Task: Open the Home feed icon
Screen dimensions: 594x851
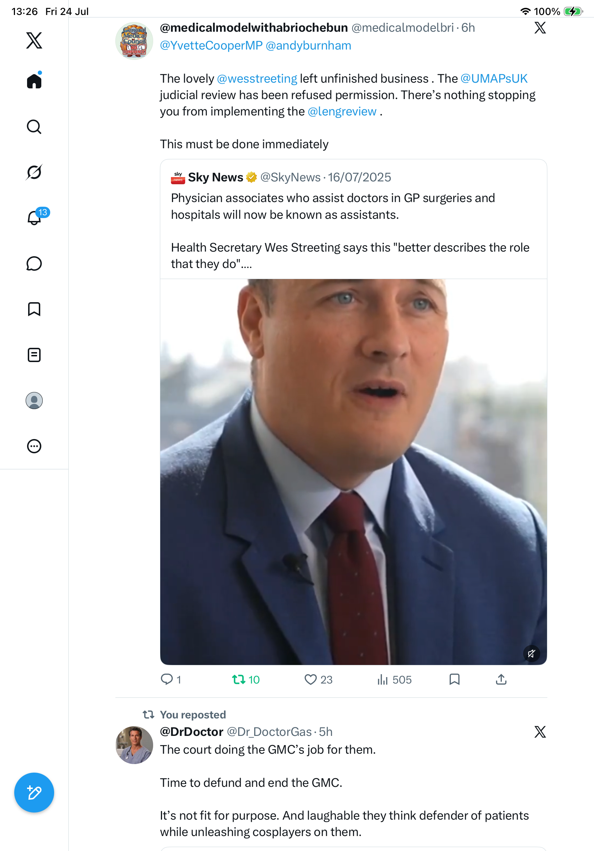Action: click(x=34, y=81)
